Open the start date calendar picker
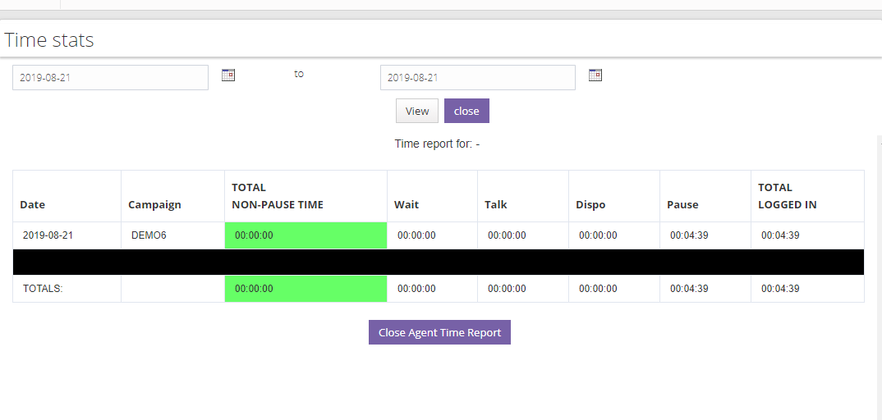This screenshot has width=882, height=420. tap(228, 75)
